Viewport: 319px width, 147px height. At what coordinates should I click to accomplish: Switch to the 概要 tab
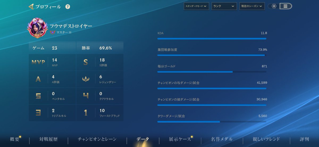[x=15, y=139]
